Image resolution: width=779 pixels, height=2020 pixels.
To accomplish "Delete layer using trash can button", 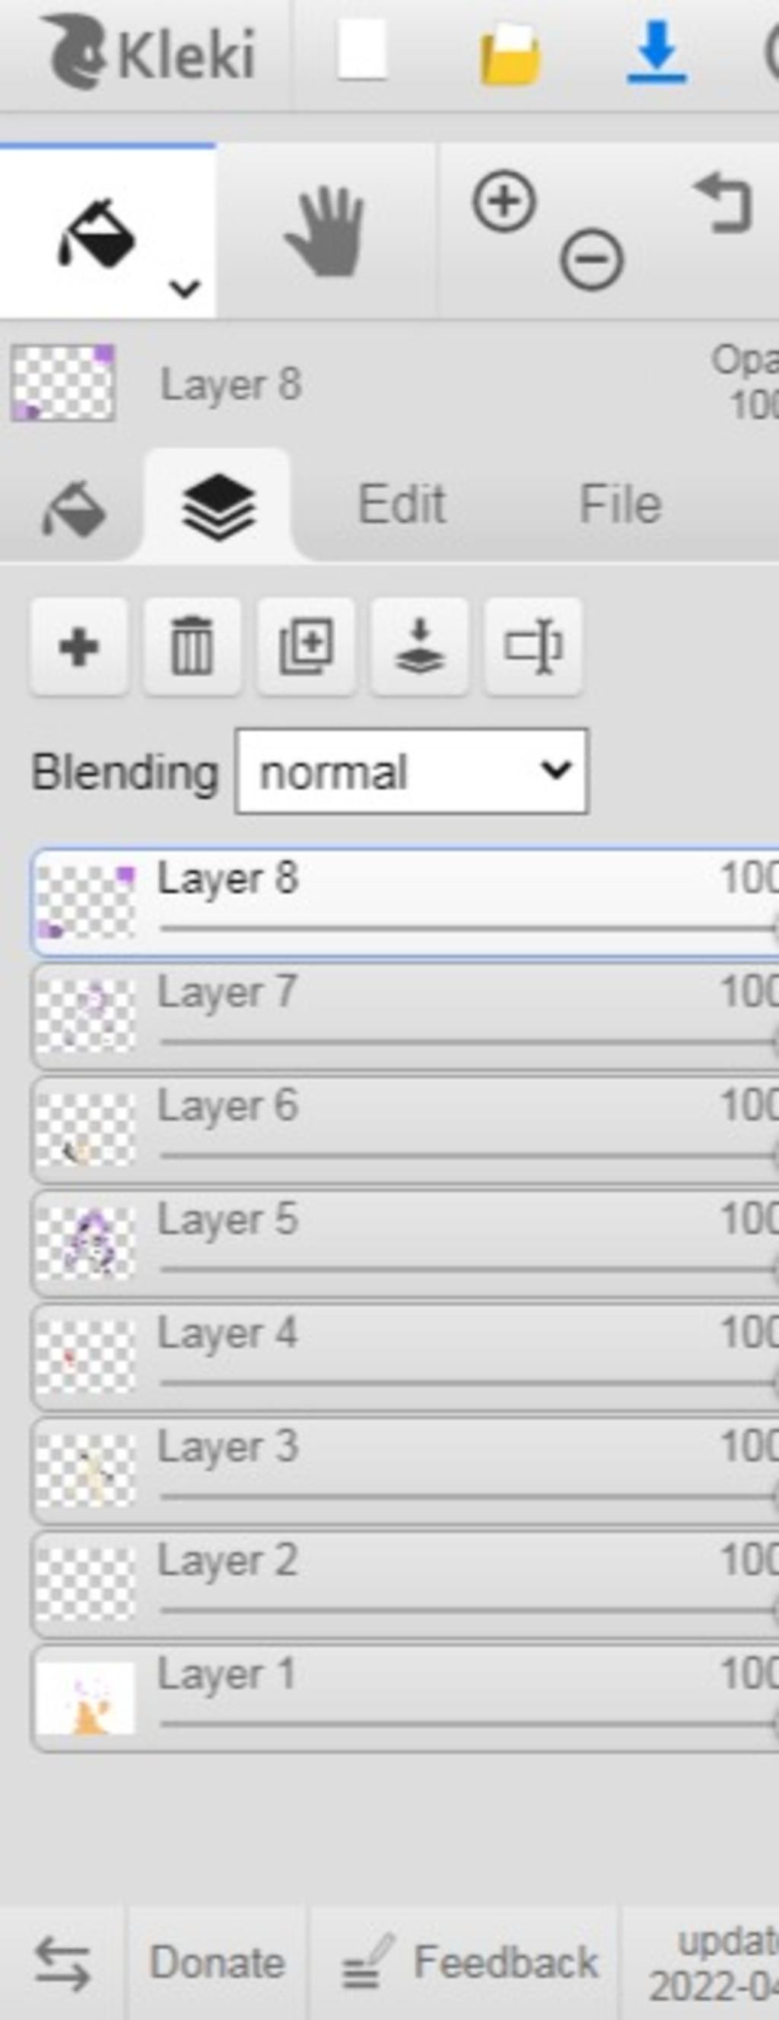I will 192,647.
